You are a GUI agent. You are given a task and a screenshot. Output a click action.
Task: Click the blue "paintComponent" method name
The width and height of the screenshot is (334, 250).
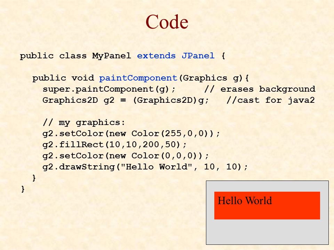tap(138, 78)
